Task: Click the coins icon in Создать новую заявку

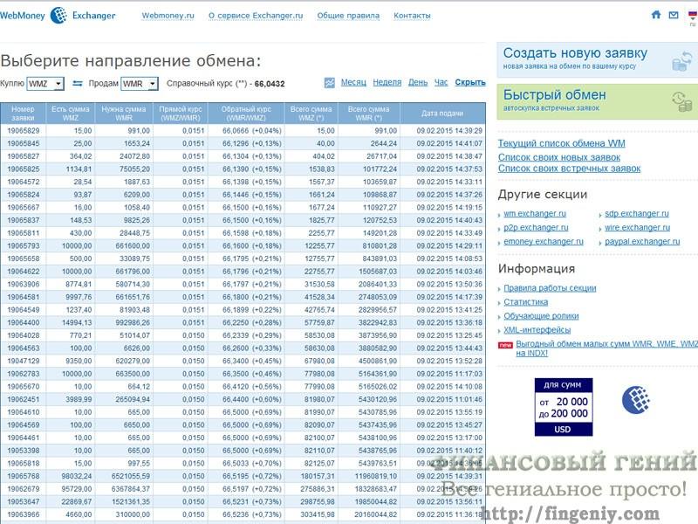Action: pyautogui.click(x=681, y=60)
